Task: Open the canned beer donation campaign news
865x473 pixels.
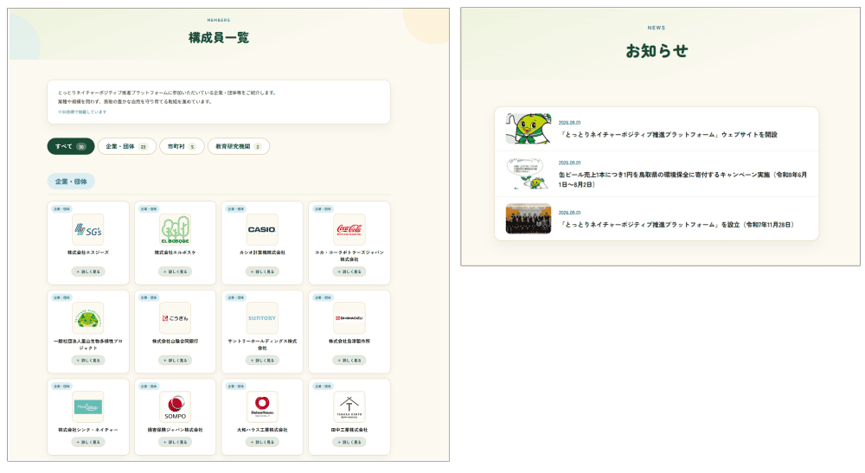Action: coord(683,179)
